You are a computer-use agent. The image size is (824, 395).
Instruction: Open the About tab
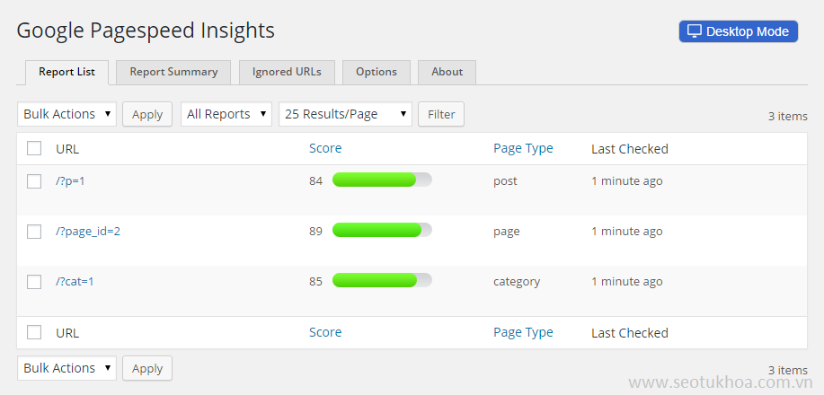click(447, 72)
